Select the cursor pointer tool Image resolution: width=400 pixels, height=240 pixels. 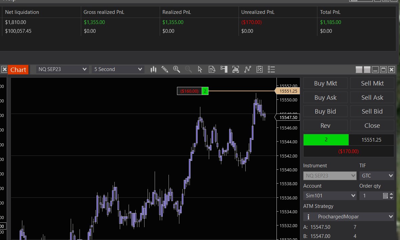[200, 69]
